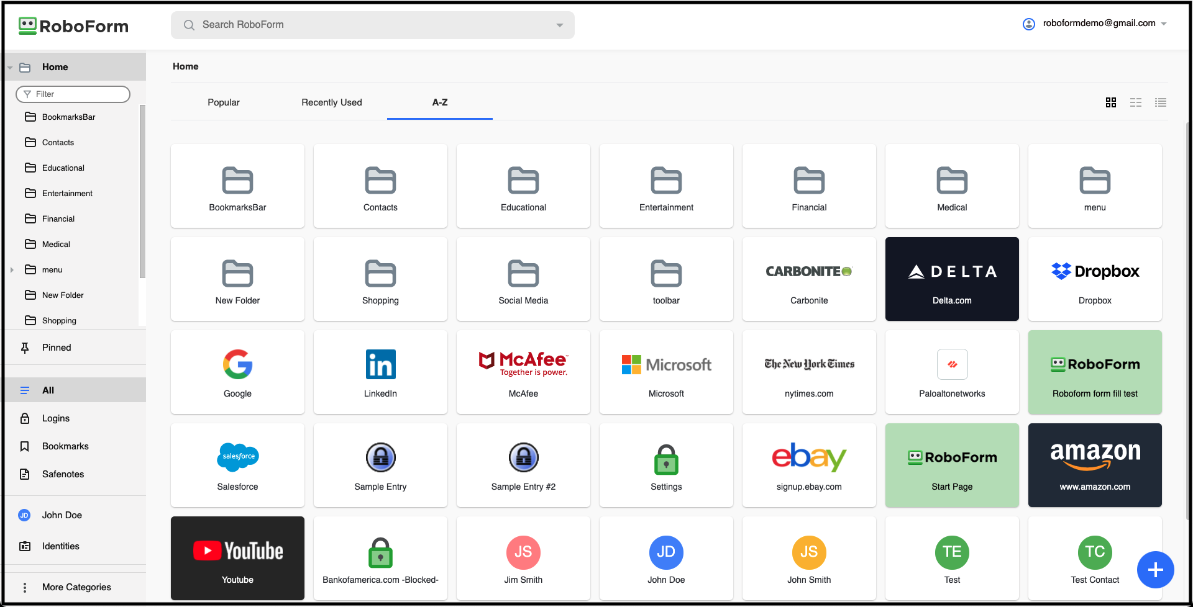Open the LinkedIn login tile
The image size is (1193, 607).
(380, 372)
